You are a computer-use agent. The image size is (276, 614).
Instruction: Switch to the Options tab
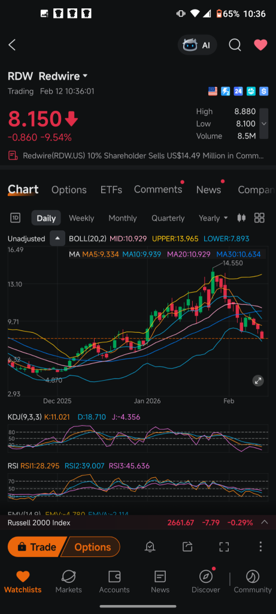point(69,190)
